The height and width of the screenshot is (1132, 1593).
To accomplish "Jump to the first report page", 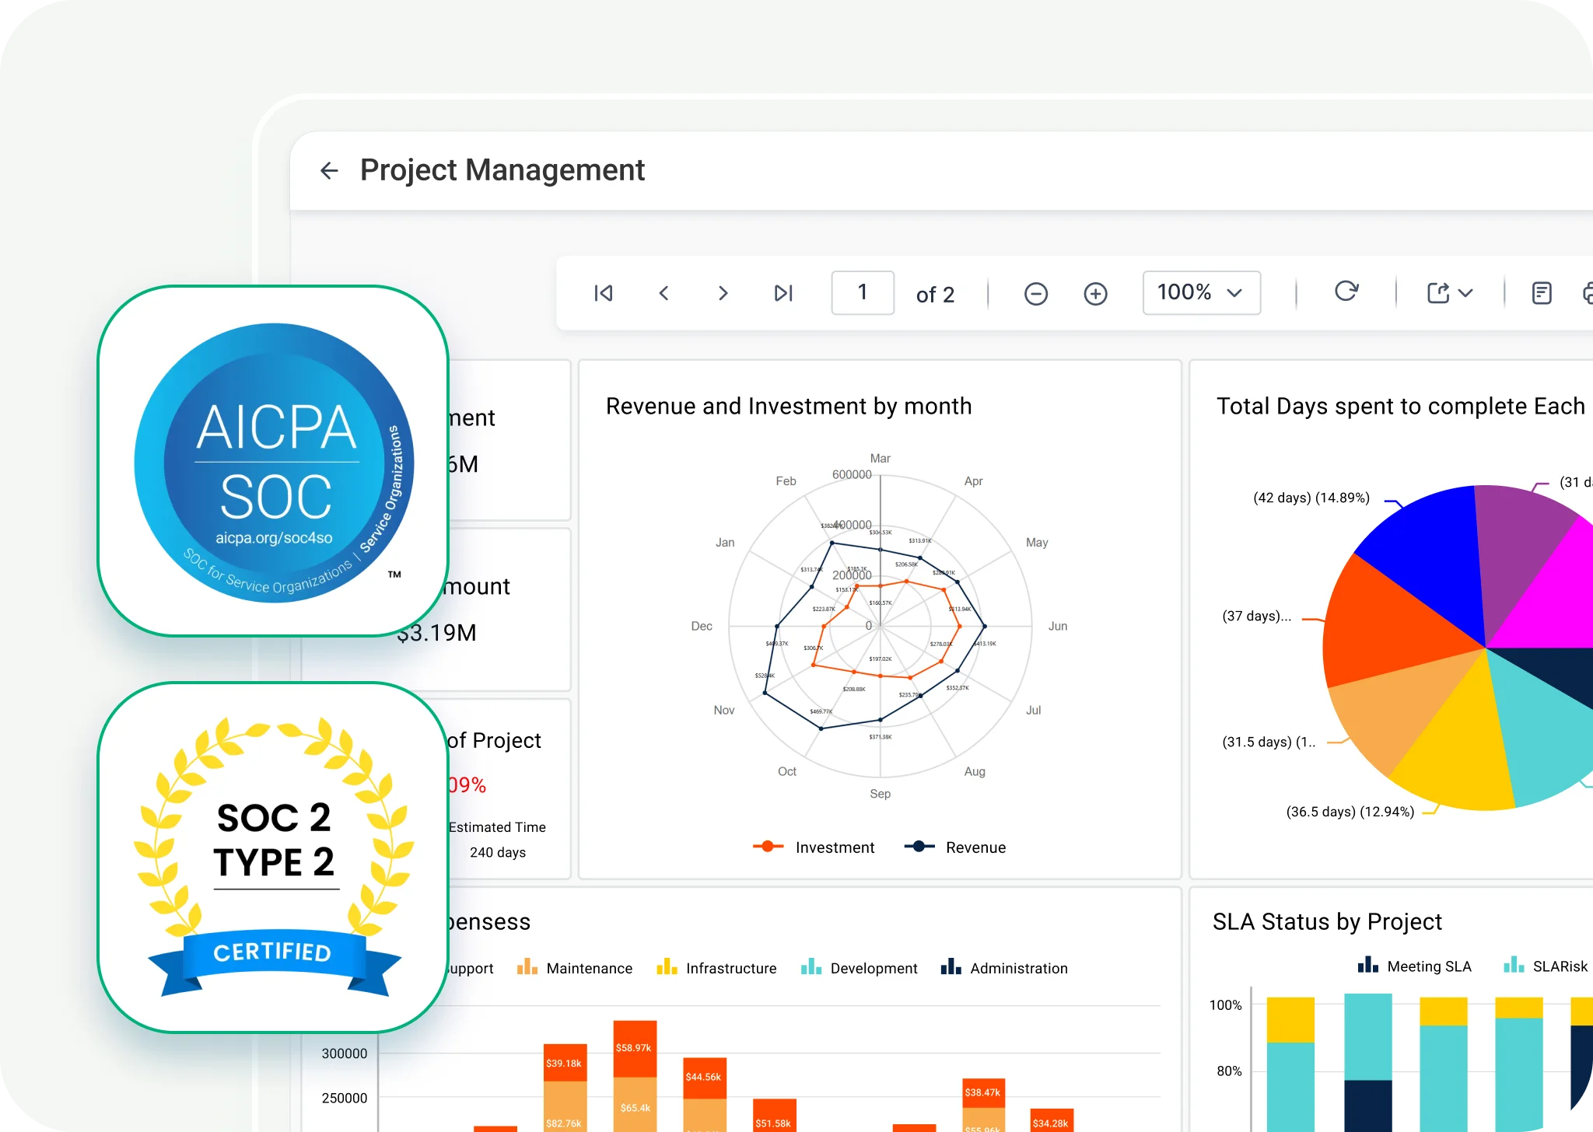I will 604,293.
